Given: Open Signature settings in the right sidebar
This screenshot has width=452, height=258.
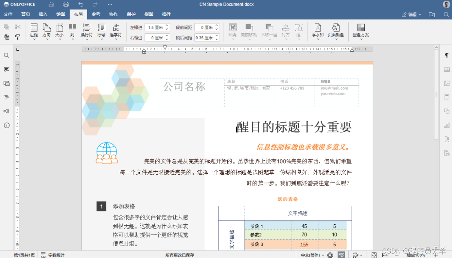Looking at the screenshot, I should [x=447, y=153].
